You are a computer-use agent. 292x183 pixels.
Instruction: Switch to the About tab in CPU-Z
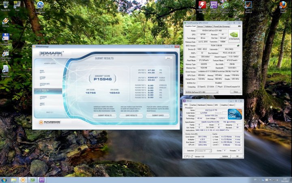(x=232, y=105)
